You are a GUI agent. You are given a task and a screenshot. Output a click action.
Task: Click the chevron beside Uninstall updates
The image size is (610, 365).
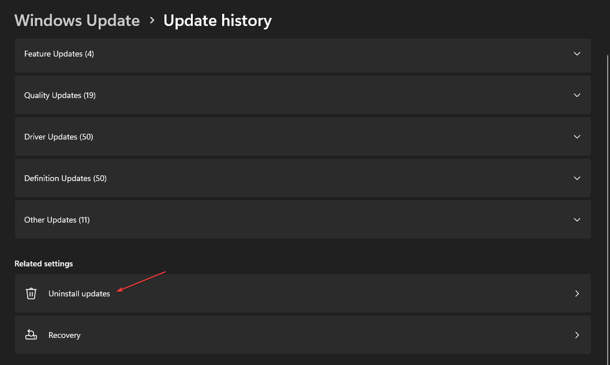click(577, 293)
